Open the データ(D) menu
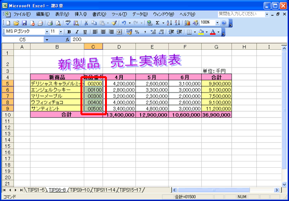The image size is (289, 201). (140, 14)
